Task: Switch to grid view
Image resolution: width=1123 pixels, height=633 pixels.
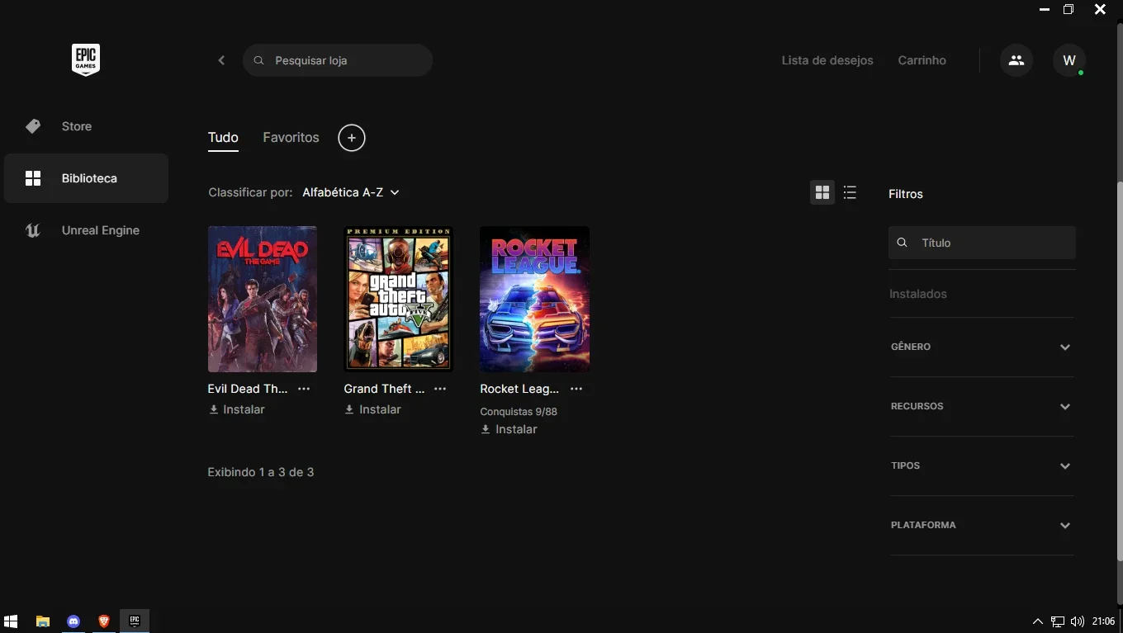Action: point(822,192)
